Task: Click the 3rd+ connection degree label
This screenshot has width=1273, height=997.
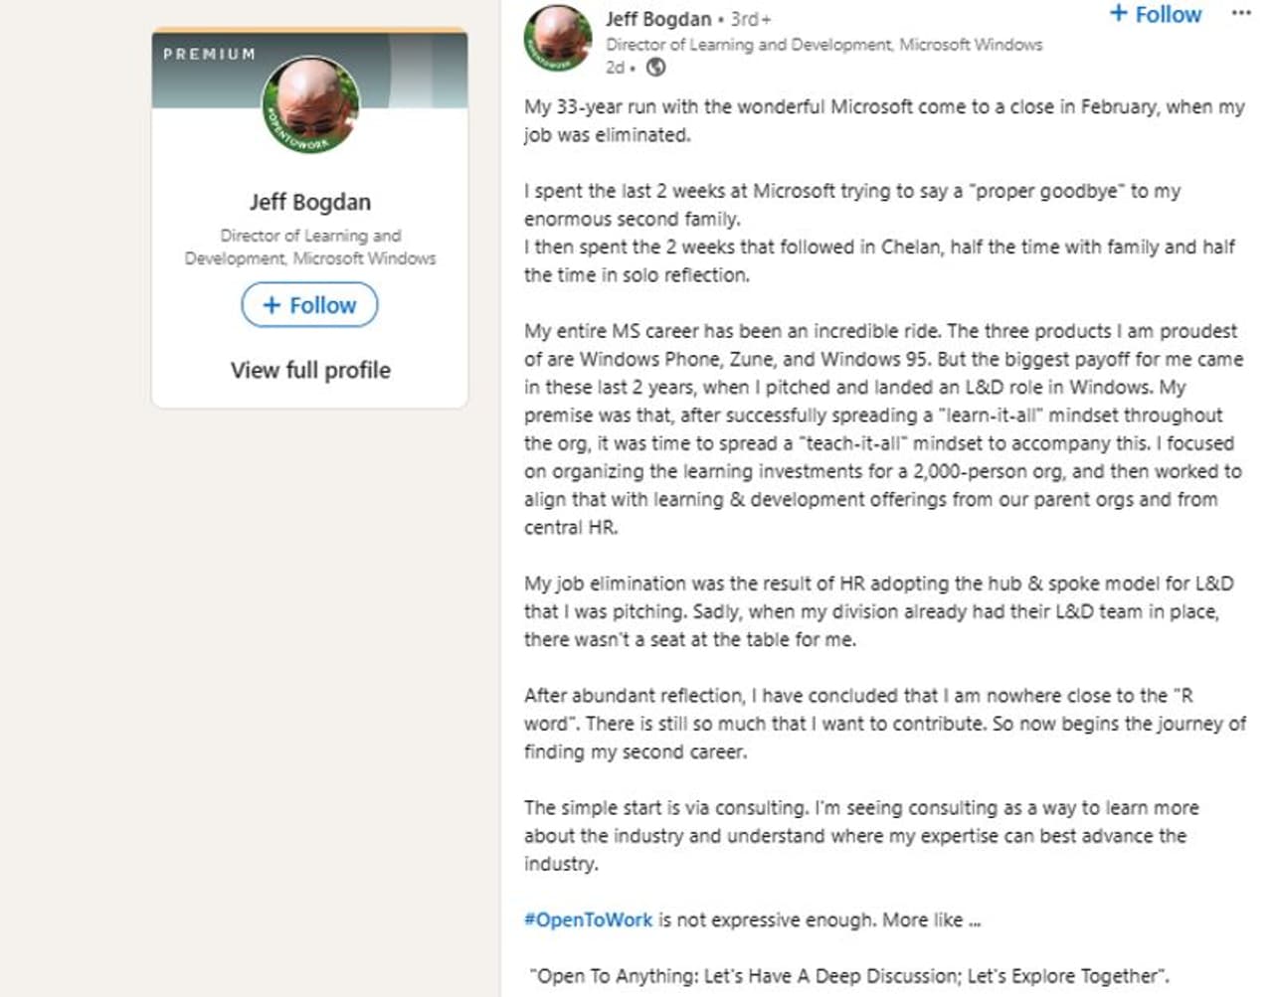Action: click(750, 19)
